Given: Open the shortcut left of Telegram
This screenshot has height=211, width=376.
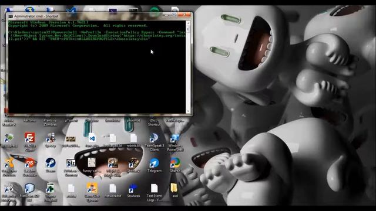Looking at the screenshot, I should pyautogui.click(x=133, y=163).
